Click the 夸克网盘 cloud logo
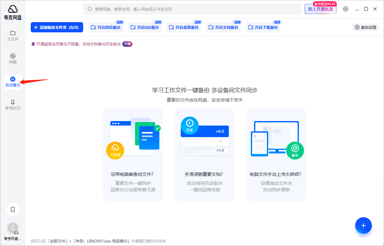The height and width of the screenshot is (246, 384). point(13,9)
